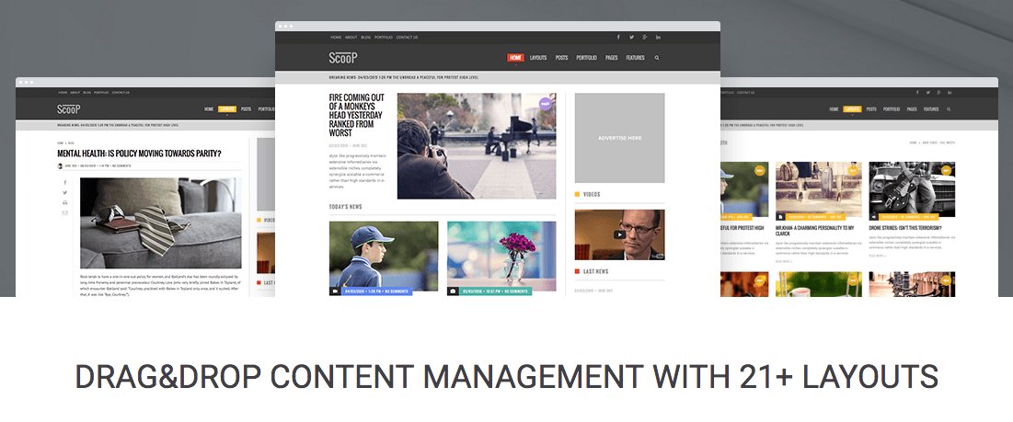This screenshot has width=1013, height=422.
Task: Open Posts menu in right window
Action: click(871, 109)
